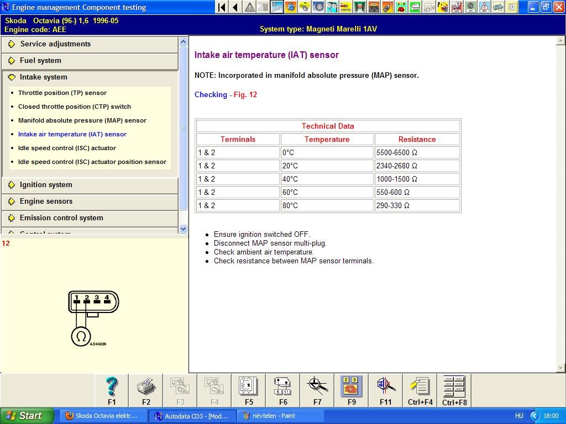Click the F9 trouble codes button
This screenshot has height=424, width=566.
(352, 391)
